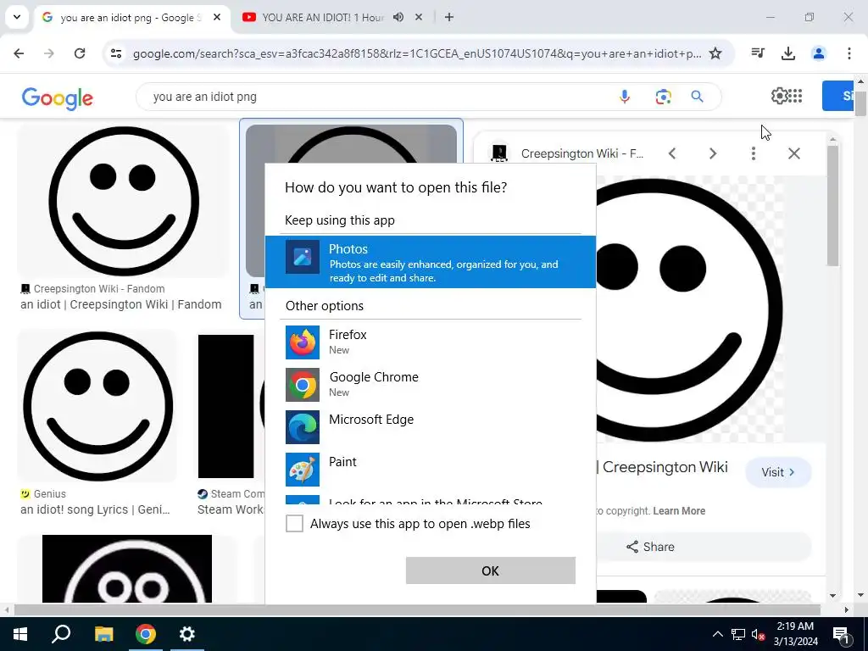The height and width of the screenshot is (651, 868).
Task: Close the image preview panel
Action: pyautogui.click(x=793, y=153)
